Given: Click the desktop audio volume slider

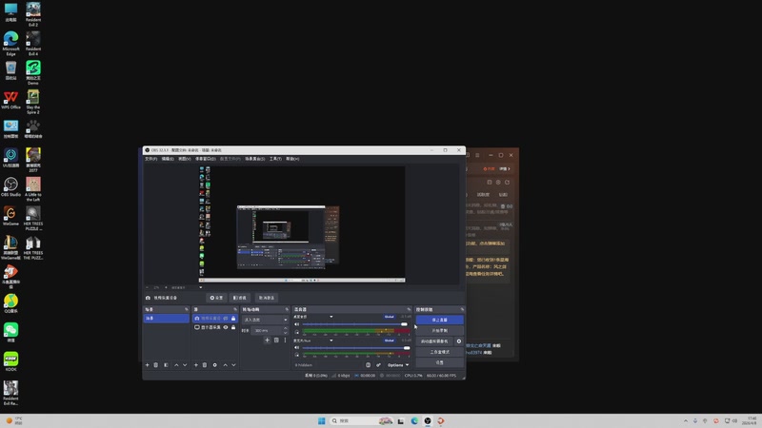Looking at the screenshot, I should tap(352, 324).
